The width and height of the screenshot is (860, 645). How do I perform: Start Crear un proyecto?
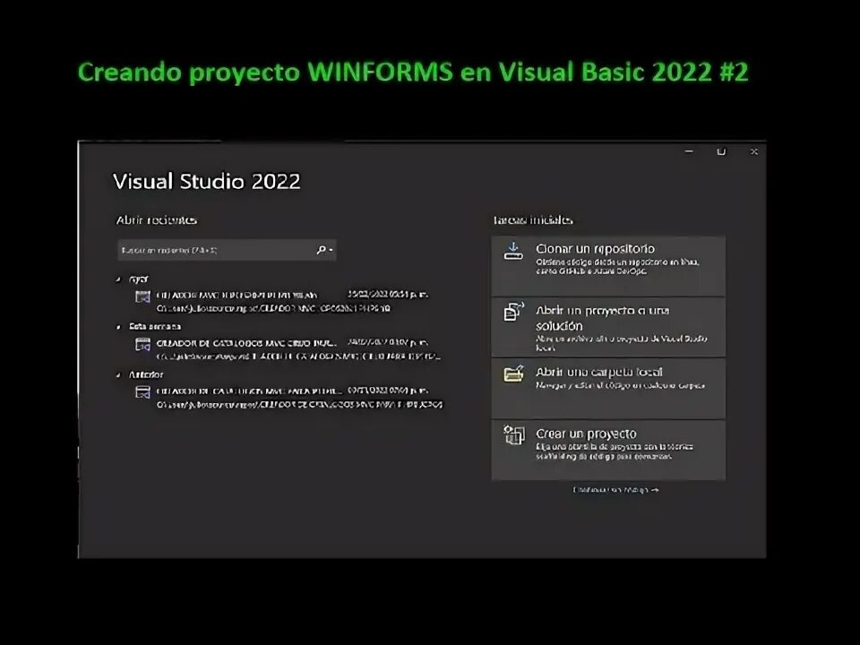pos(608,451)
